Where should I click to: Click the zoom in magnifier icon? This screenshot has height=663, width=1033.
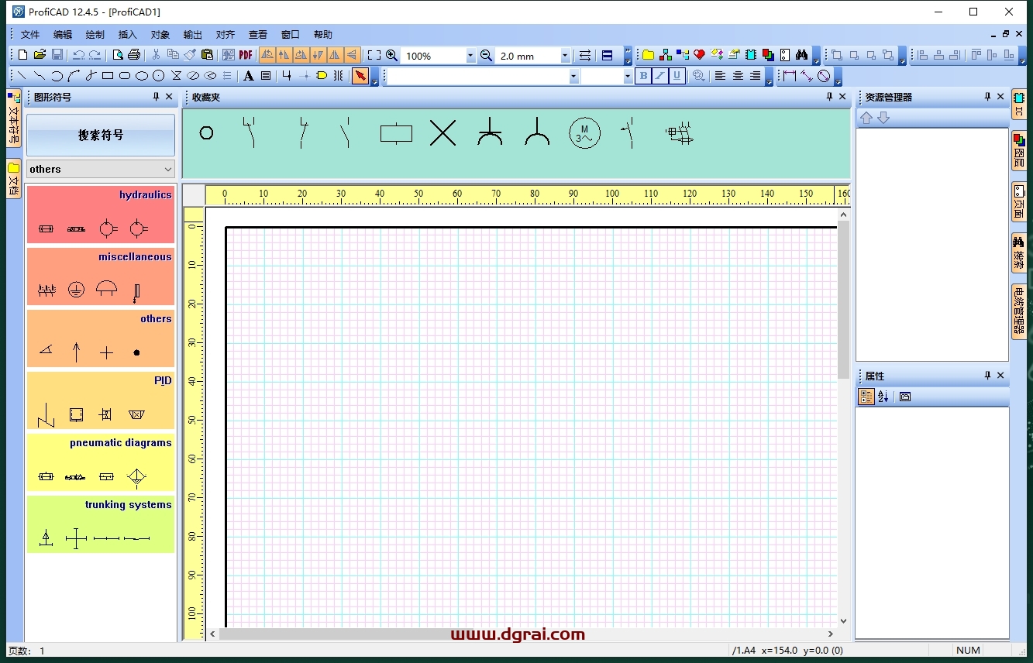click(x=391, y=55)
